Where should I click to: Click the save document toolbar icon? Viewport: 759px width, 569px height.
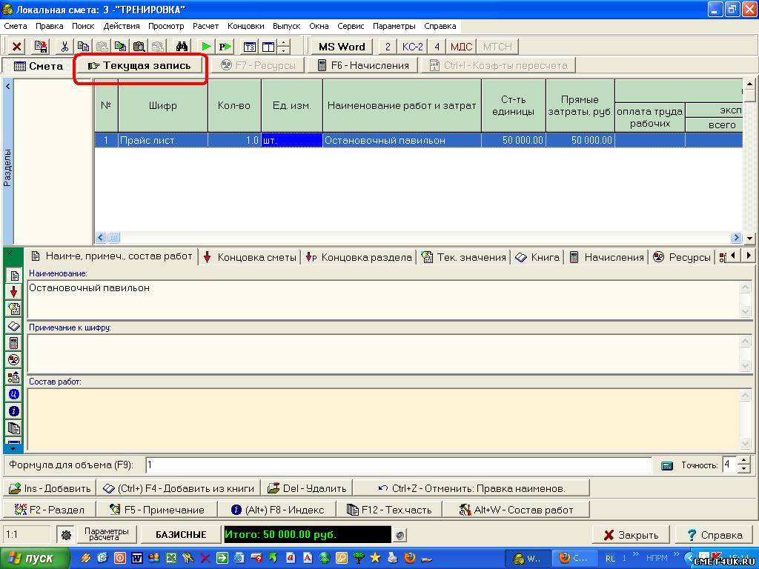[x=42, y=47]
